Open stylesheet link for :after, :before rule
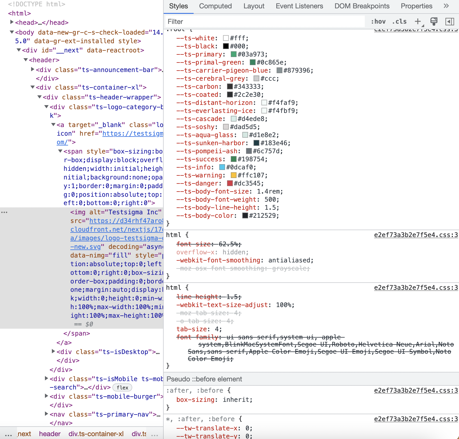The height and width of the screenshot is (439, 459). click(416, 391)
